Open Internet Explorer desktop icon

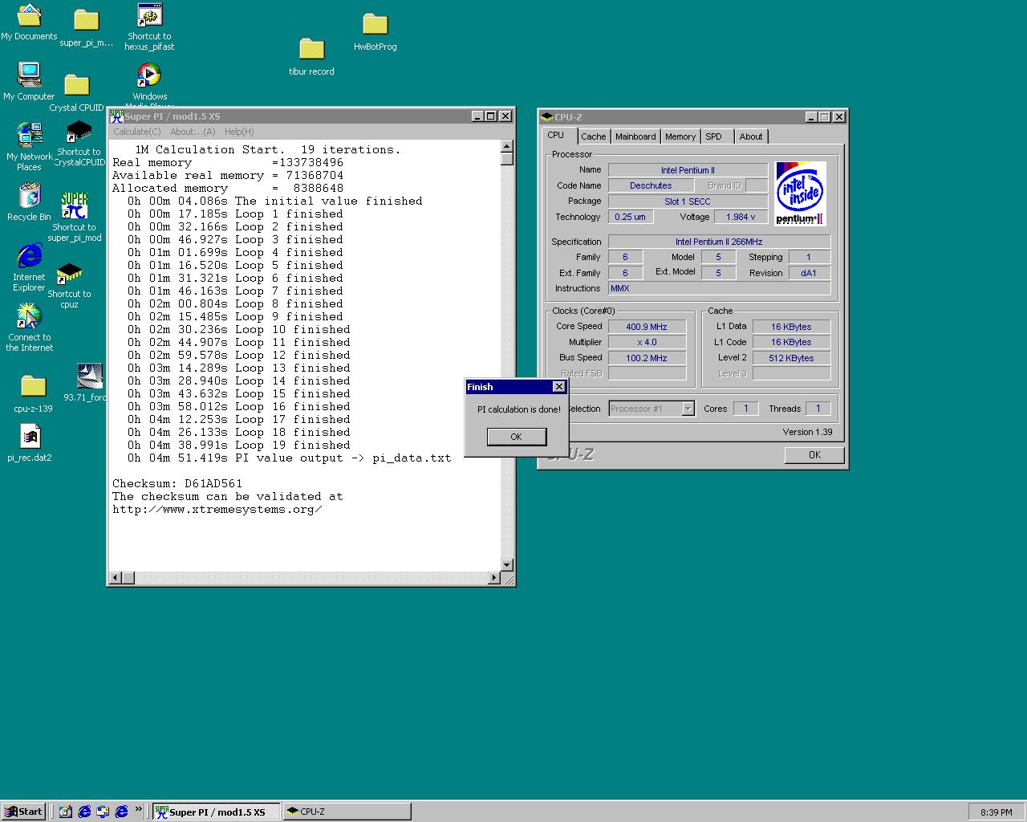pyautogui.click(x=29, y=268)
